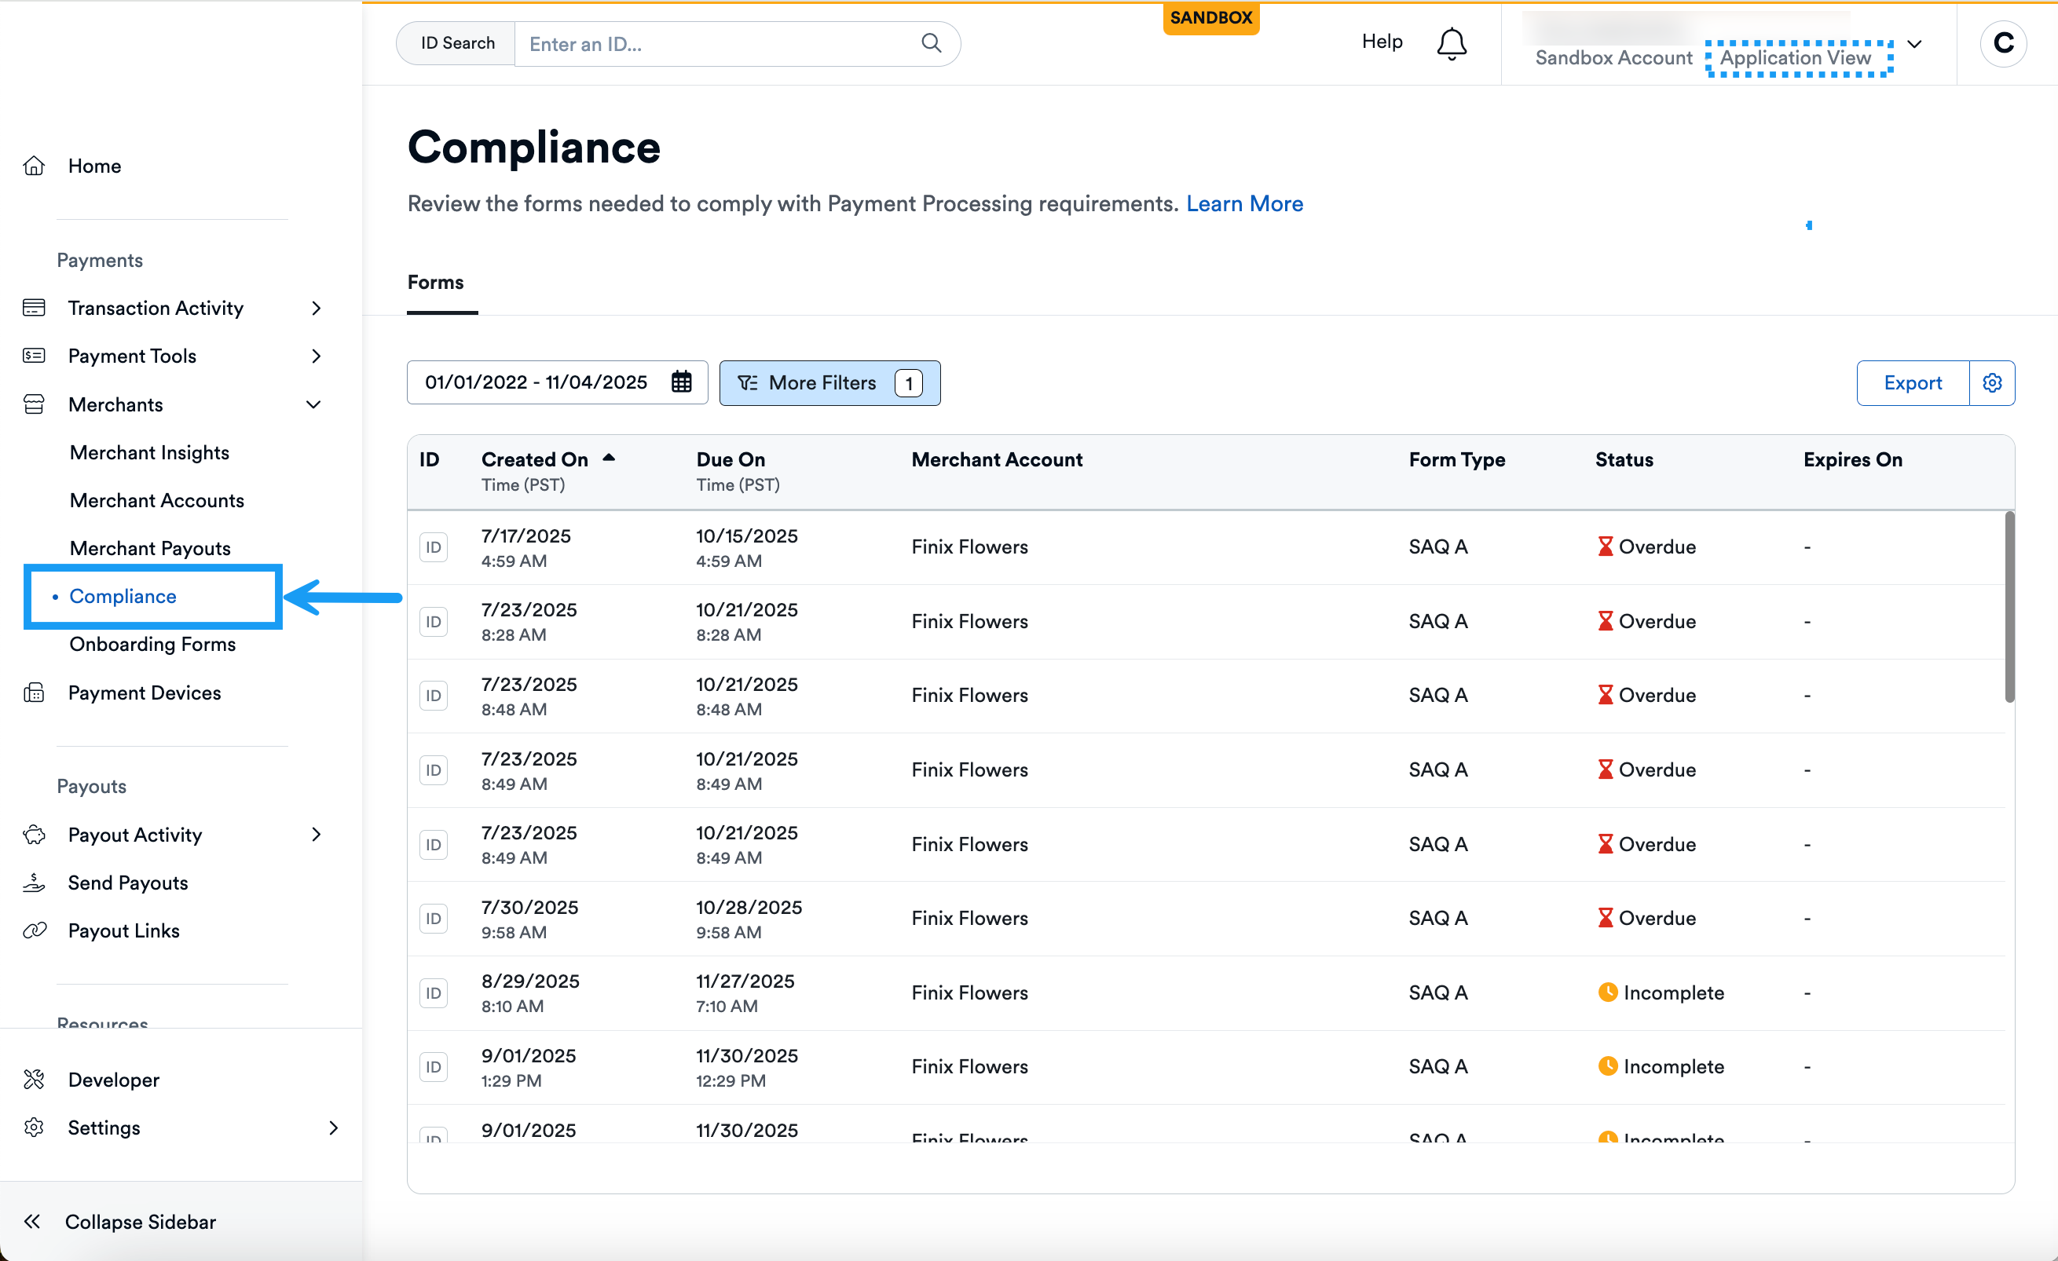The image size is (2058, 1261).
Task: Open the calendar icon in the date range picker
Action: 683,382
